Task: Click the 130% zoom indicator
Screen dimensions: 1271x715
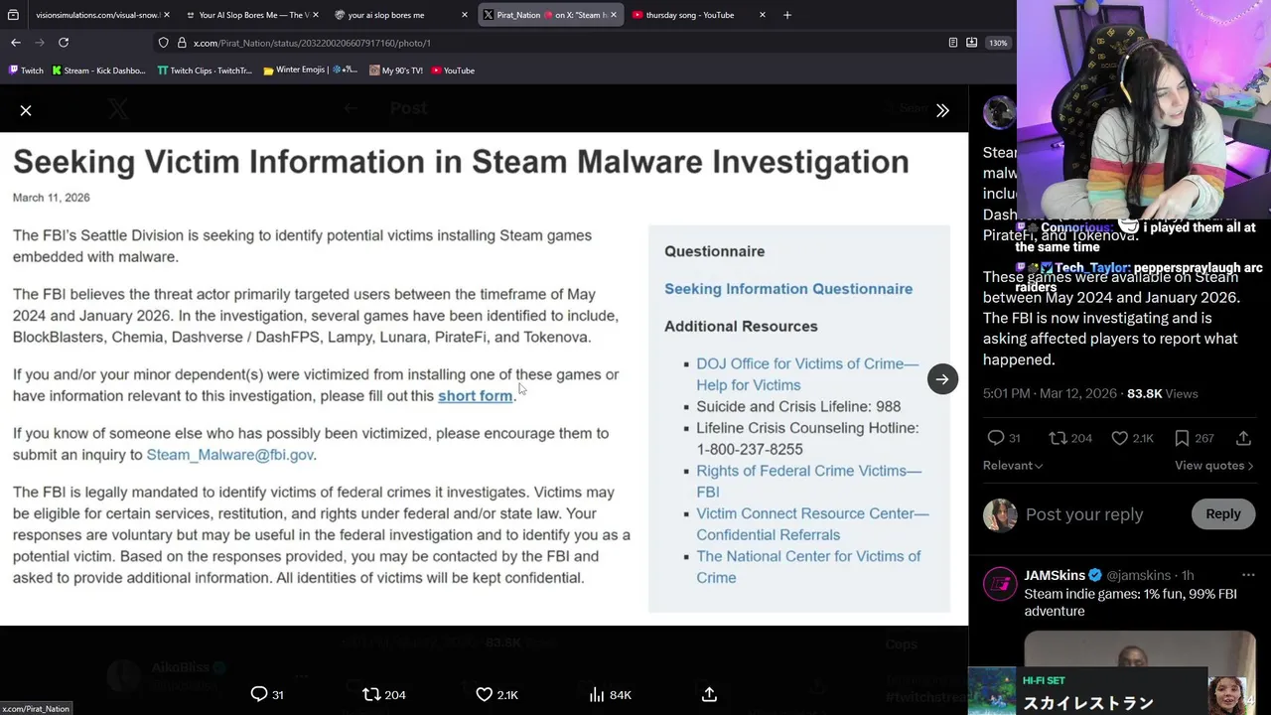Action: (x=998, y=43)
